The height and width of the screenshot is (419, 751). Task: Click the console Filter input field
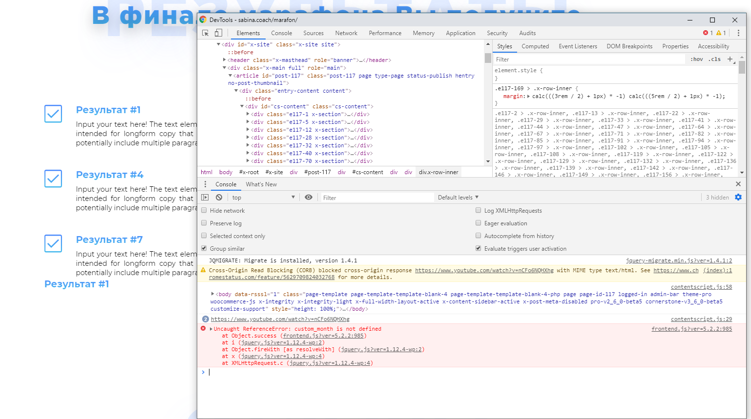[376, 198]
